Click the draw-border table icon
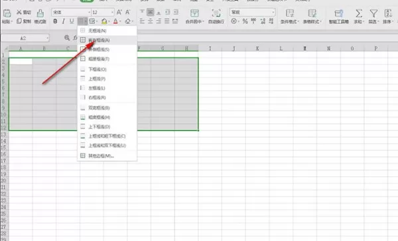Screen dimensions: 398x241 pos(92,21)
